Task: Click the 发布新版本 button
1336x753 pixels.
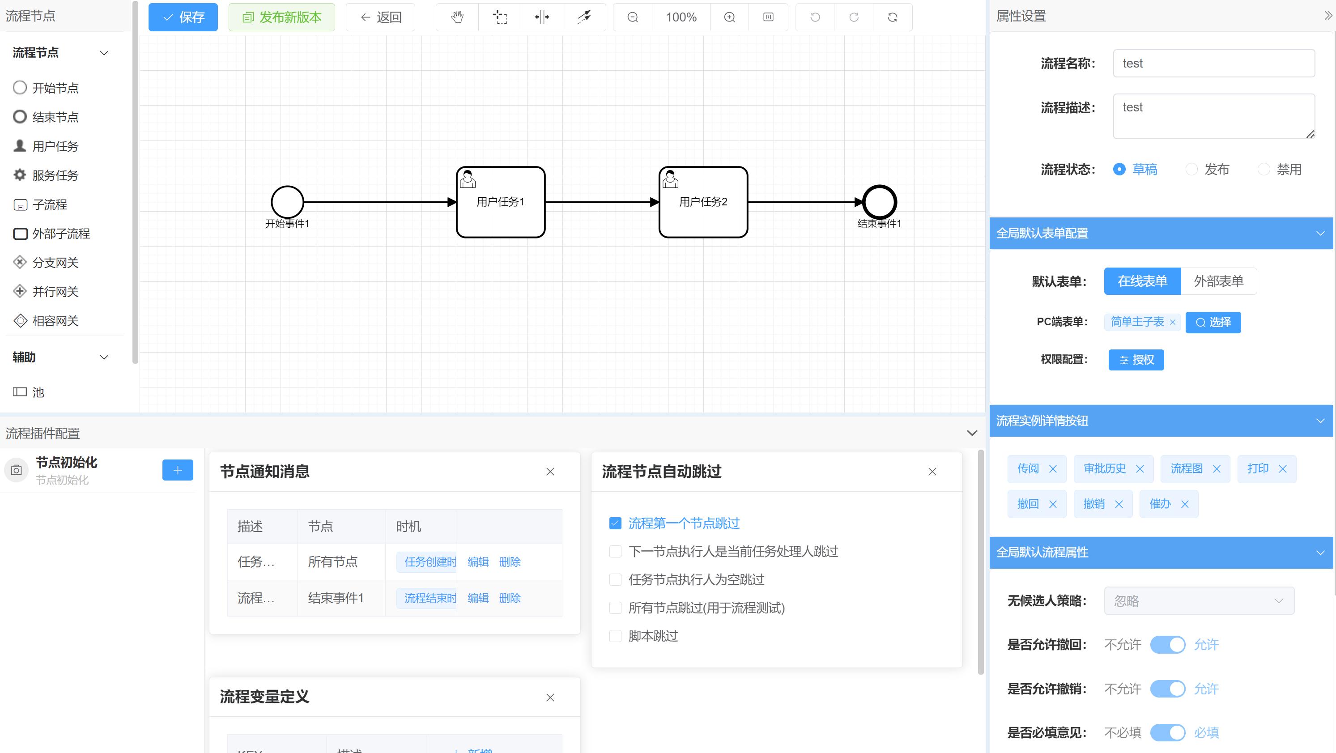Action: click(x=281, y=17)
